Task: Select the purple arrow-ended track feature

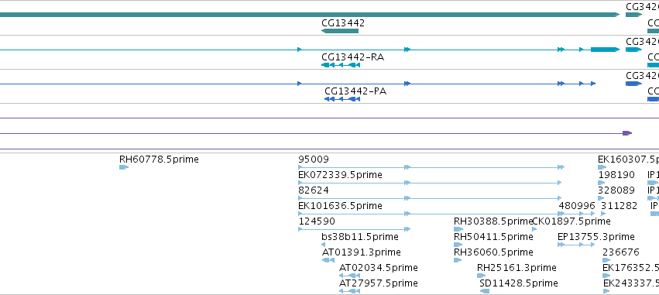Action: point(316,133)
